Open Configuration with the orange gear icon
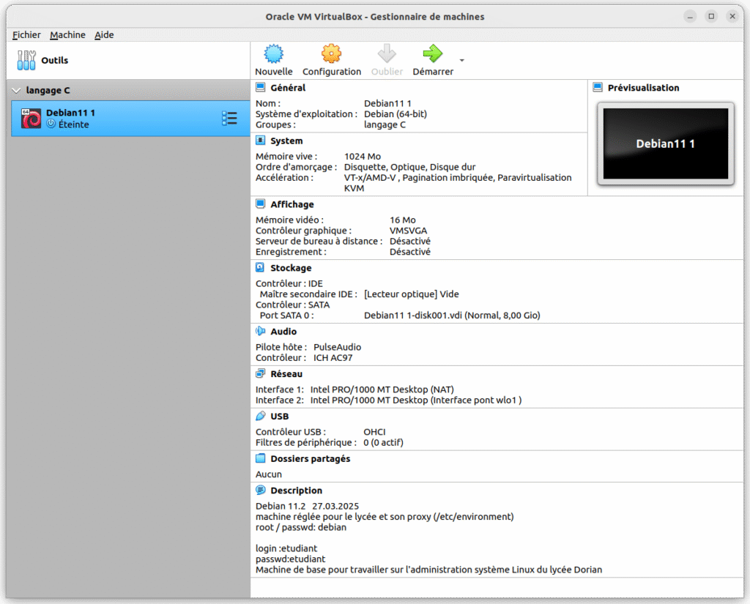The width and height of the screenshot is (750, 604). click(331, 53)
